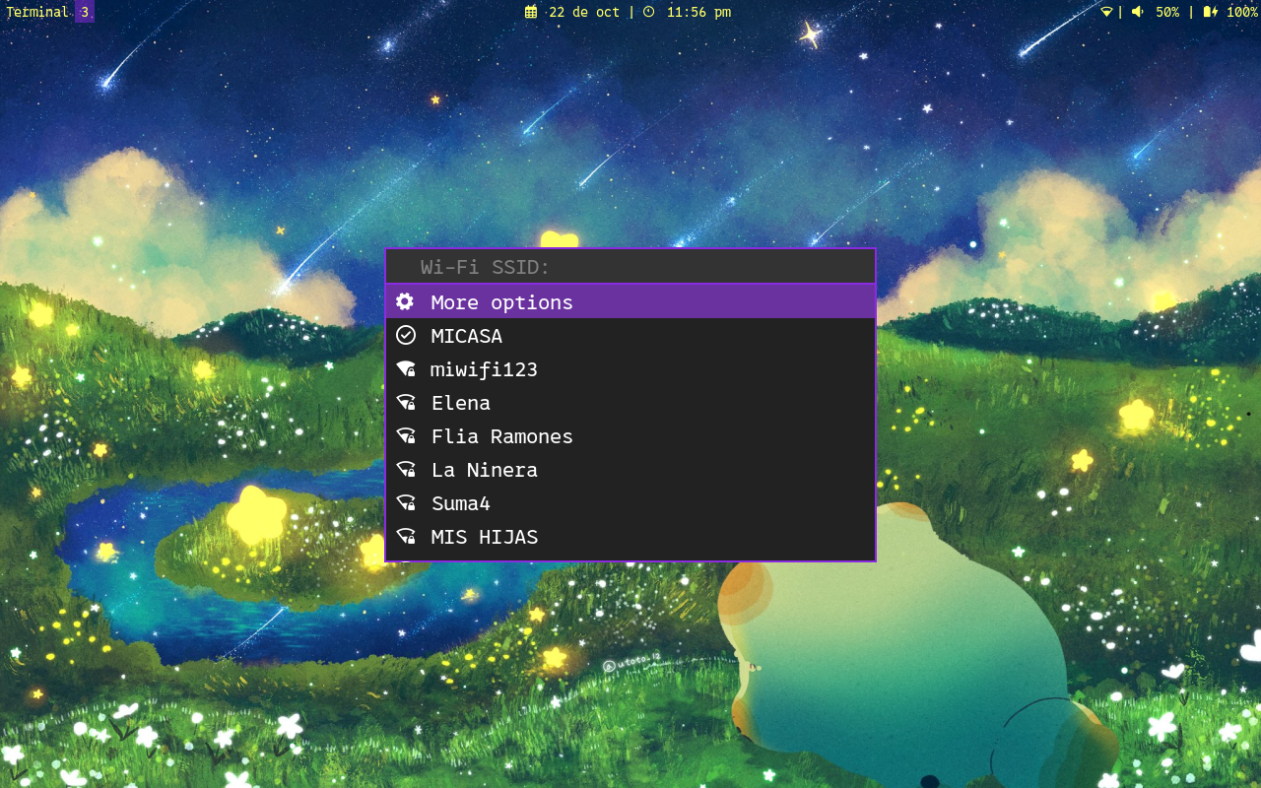Click the battery icon showing 100%
1261x788 pixels.
click(x=1209, y=11)
